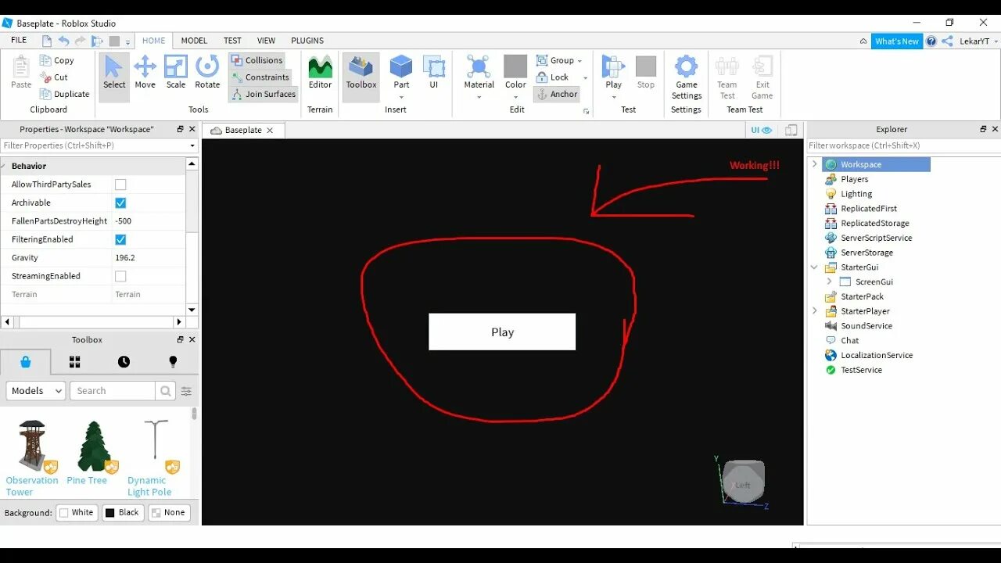This screenshot has width=1001, height=563.
Task: Set Toolbox background to White
Action: 77,513
